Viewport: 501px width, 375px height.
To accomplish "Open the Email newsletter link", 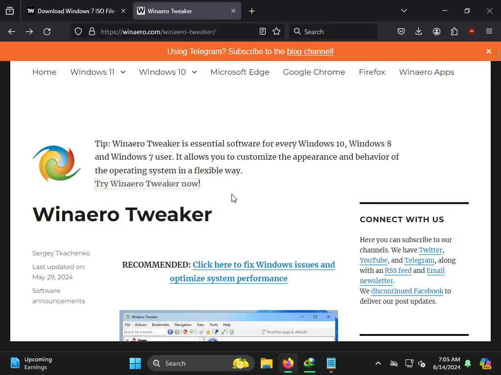I will click(x=402, y=275).
